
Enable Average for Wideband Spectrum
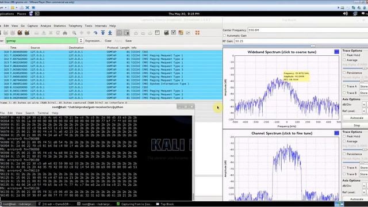point(344,60)
